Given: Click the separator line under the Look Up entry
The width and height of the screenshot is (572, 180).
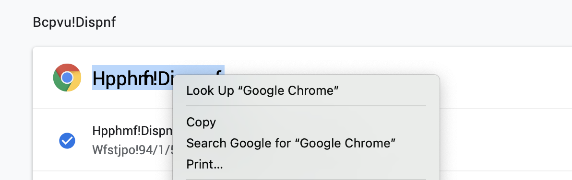Looking at the screenshot, I should (x=306, y=106).
